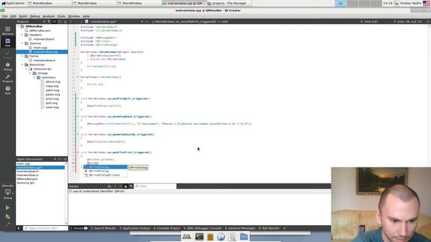This screenshot has width=431, height=242.
Task: Click the Type to locate field
Action: pyautogui.click(x=45, y=228)
